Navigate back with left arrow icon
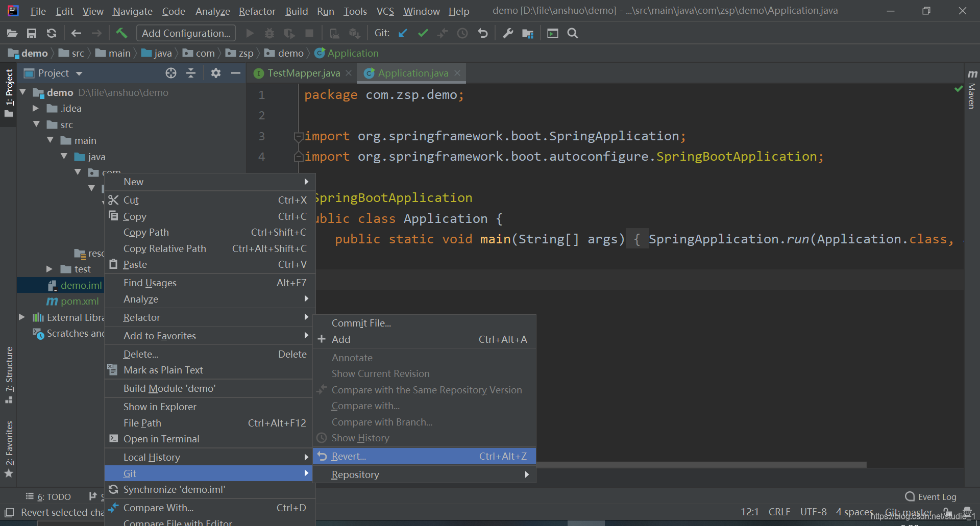 click(76, 33)
